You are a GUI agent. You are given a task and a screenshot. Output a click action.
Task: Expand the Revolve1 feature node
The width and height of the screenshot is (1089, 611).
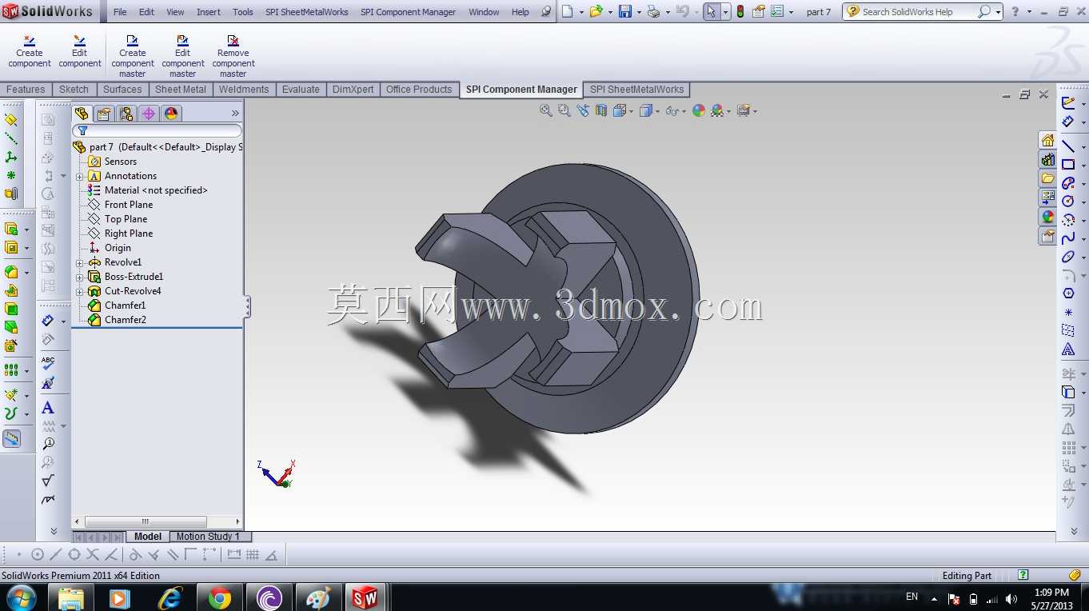(x=80, y=262)
